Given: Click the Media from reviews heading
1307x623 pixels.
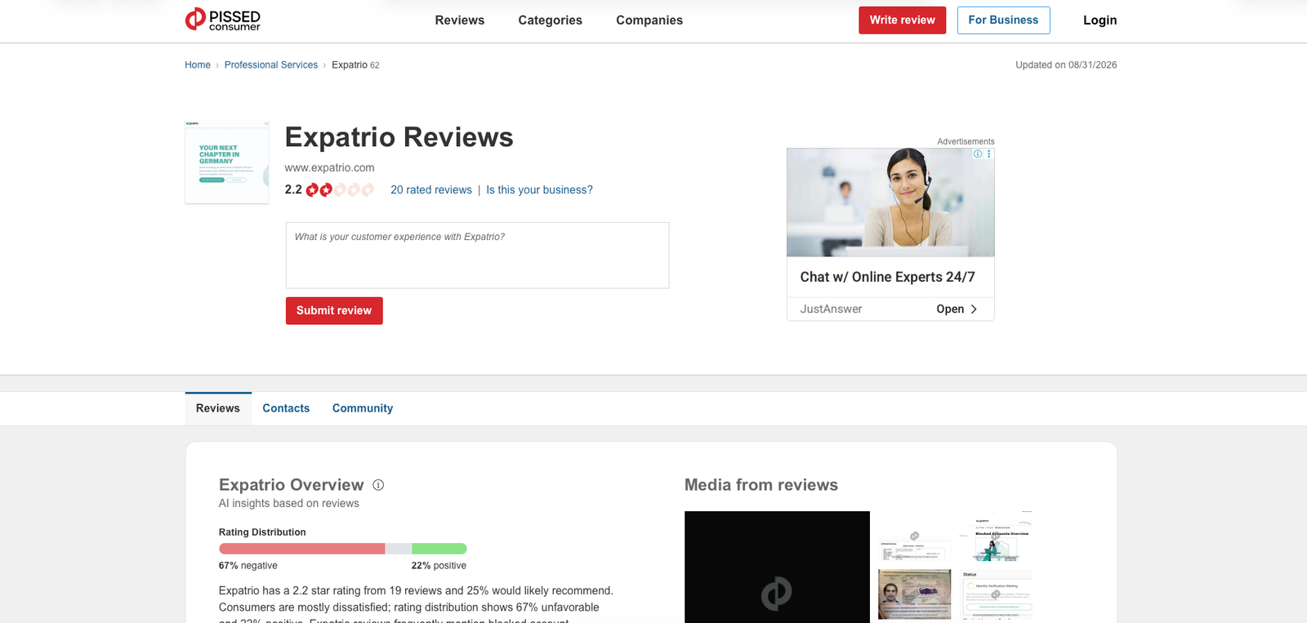Looking at the screenshot, I should (761, 485).
